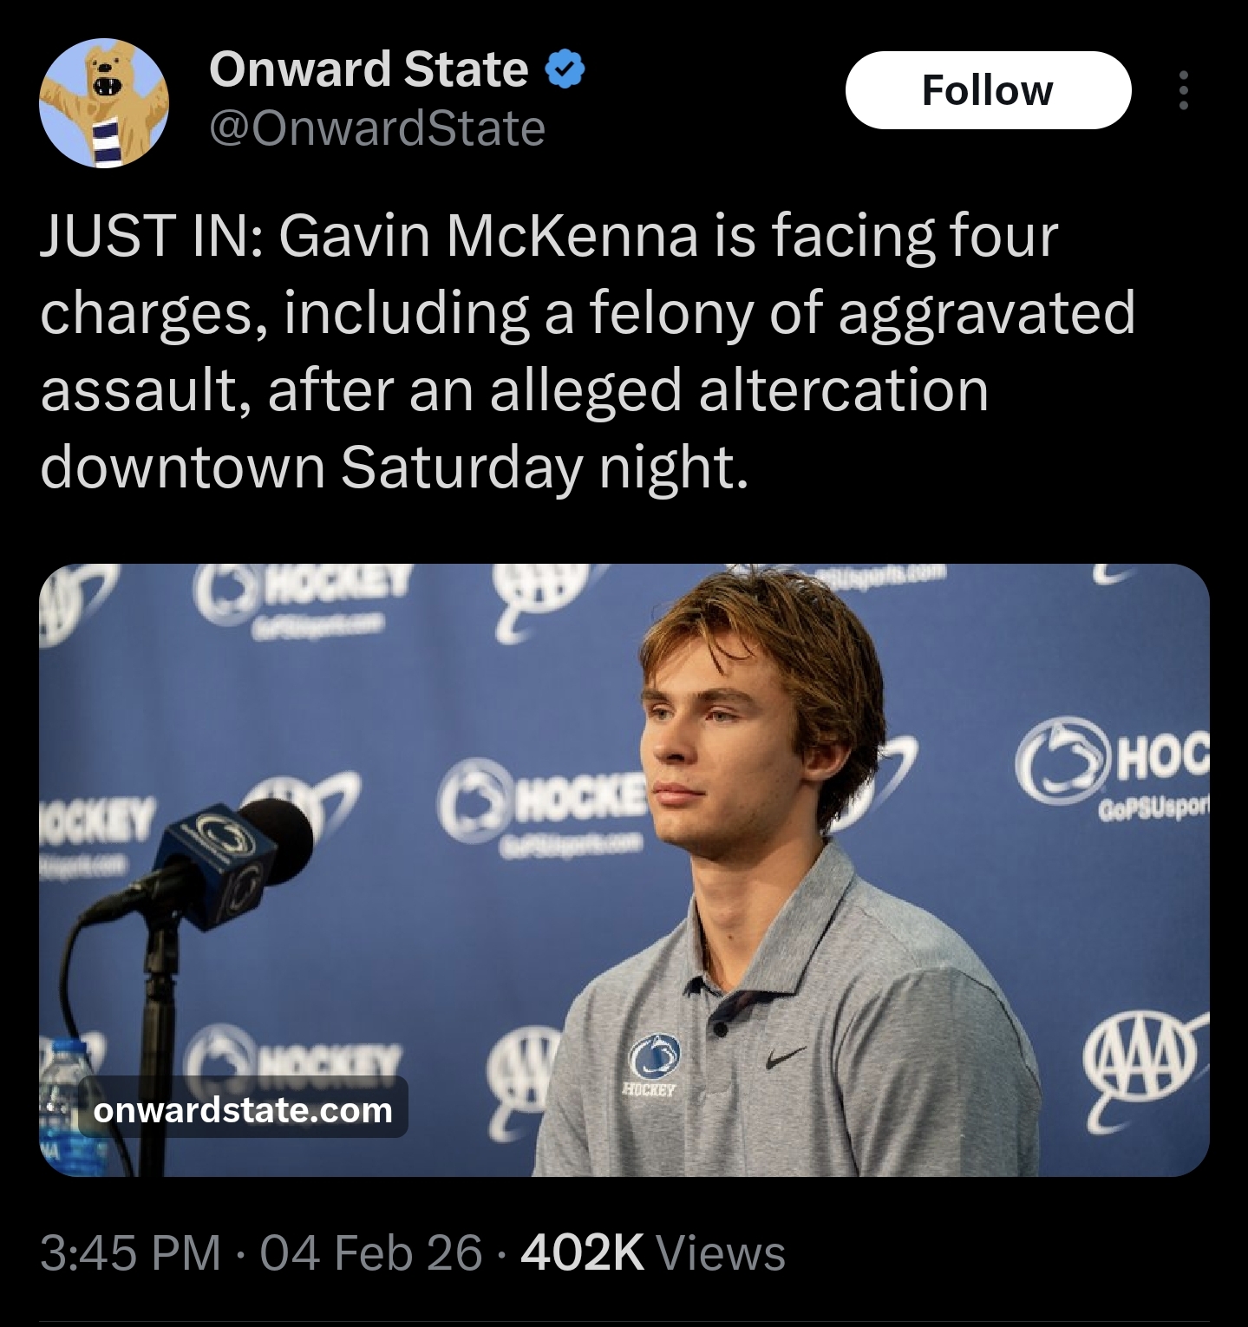Click the Nike swoosh on the shirt

787,1056
